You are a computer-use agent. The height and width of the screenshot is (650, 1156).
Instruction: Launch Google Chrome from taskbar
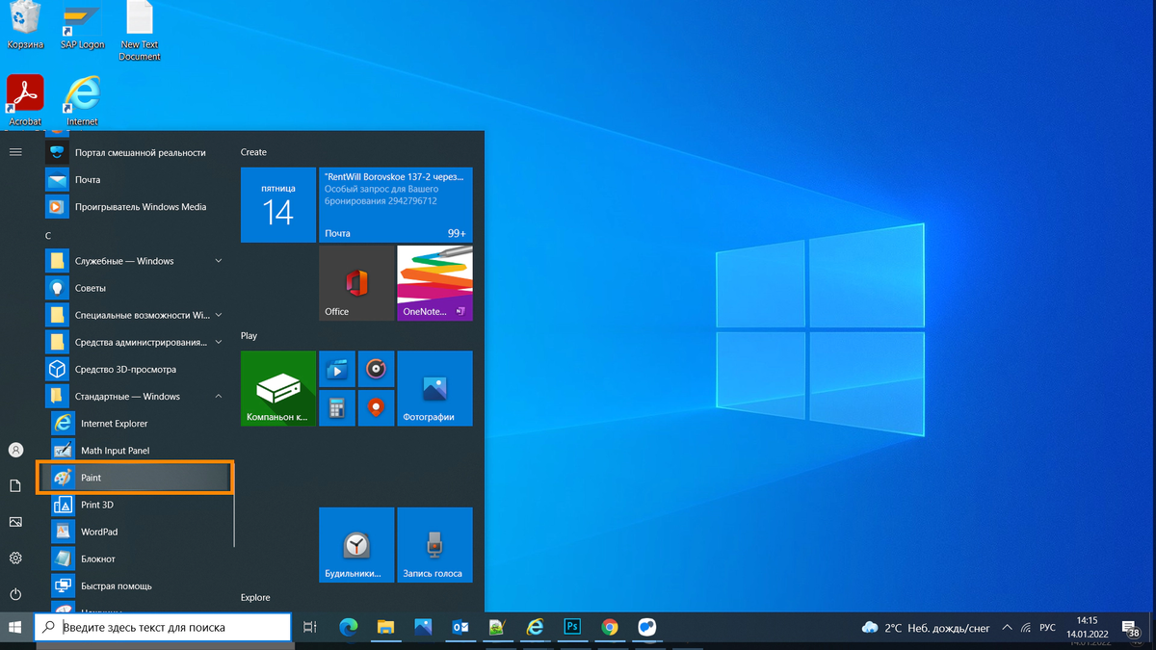click(610, 628)
